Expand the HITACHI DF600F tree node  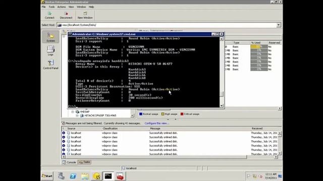pos(77,116)
